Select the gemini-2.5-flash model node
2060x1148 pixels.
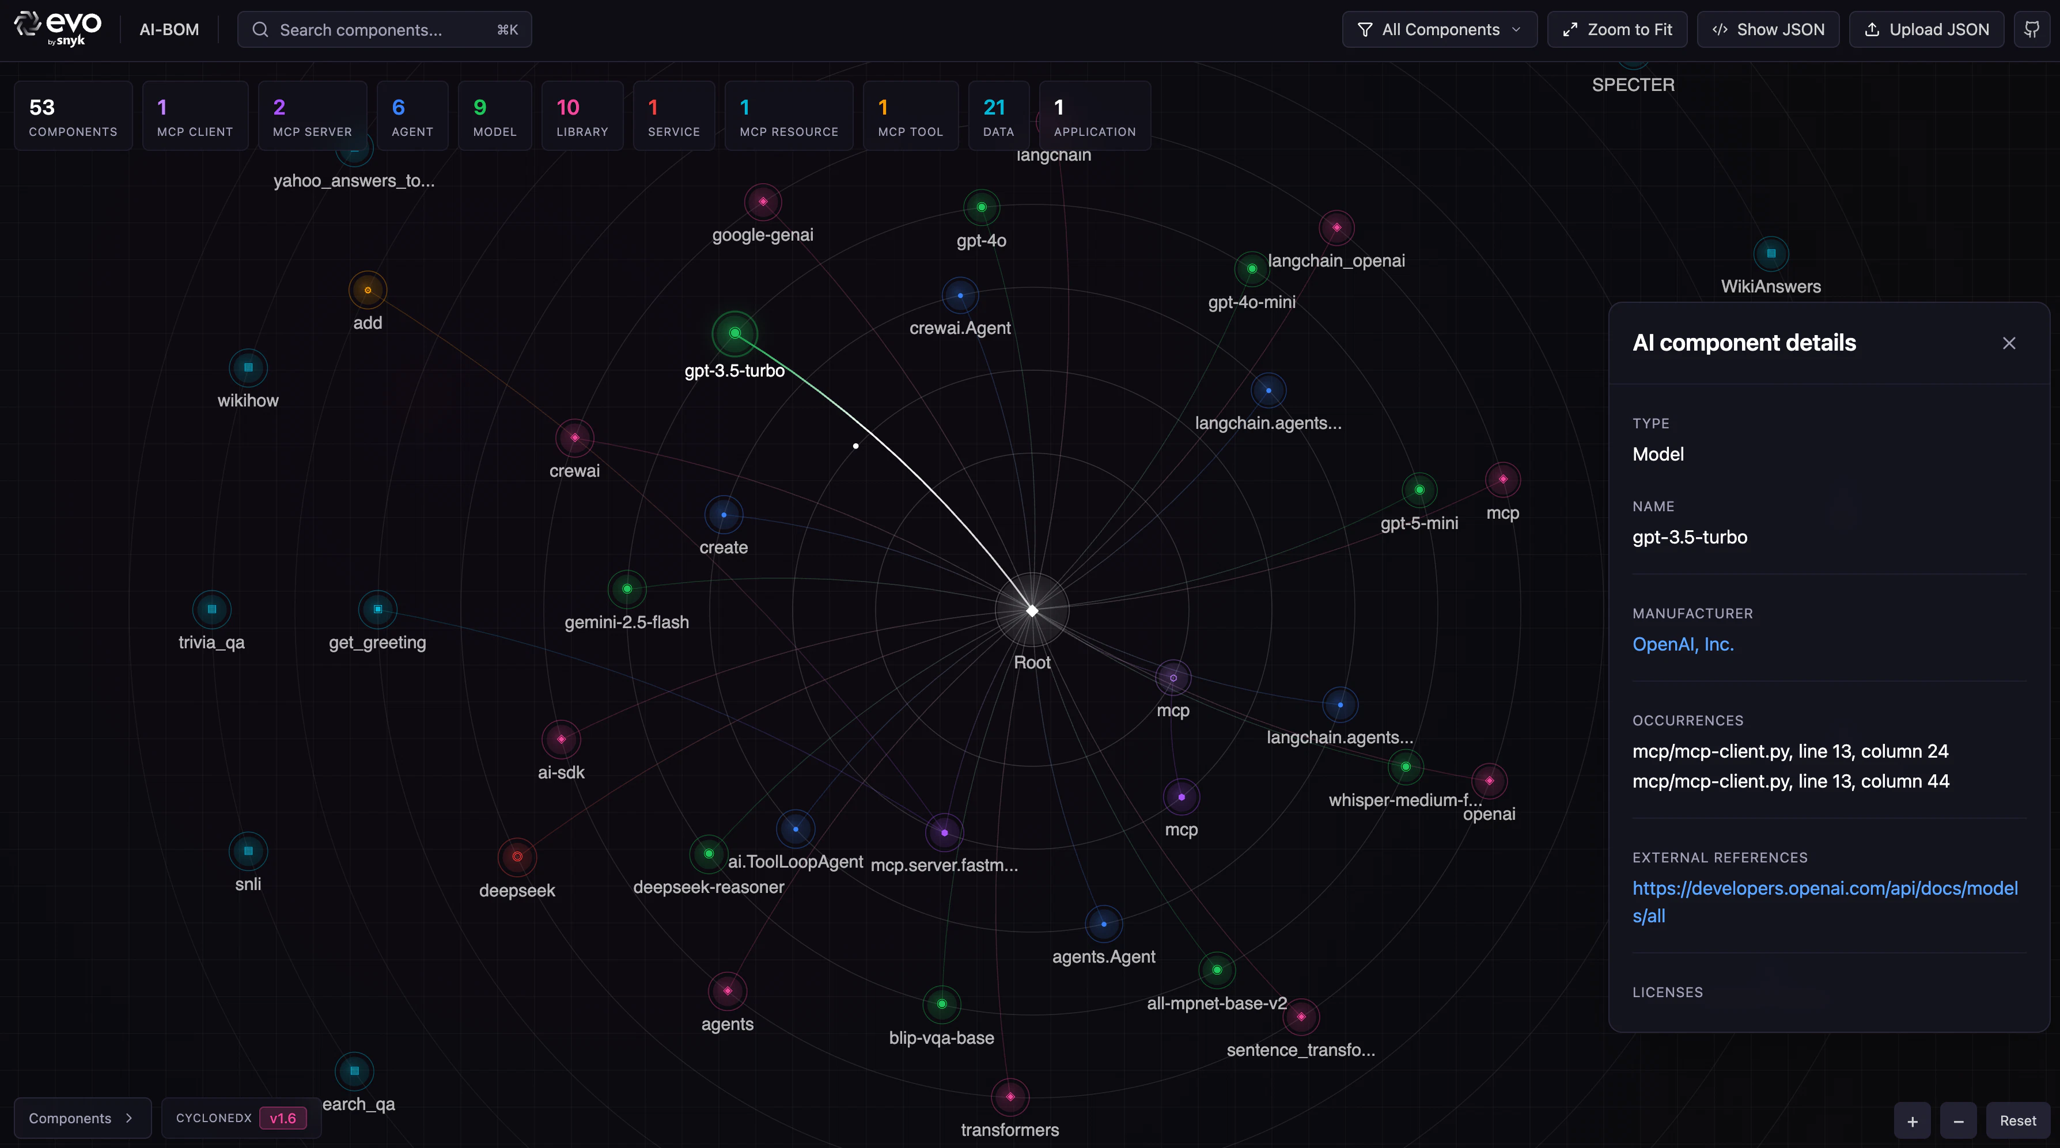[627, 589]
